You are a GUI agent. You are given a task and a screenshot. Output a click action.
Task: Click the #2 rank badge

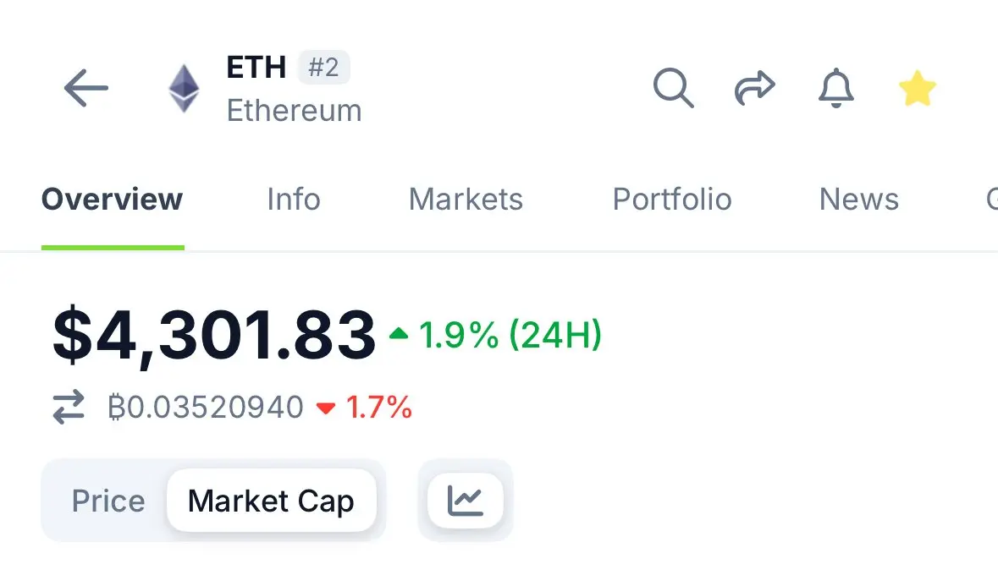(323, 68)
